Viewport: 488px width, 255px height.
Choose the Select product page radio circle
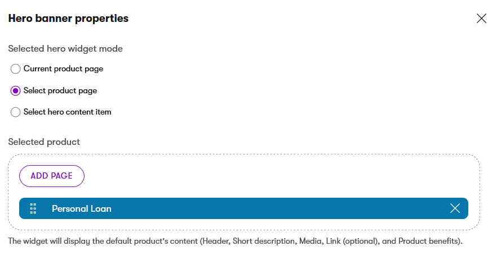tap(16, 91)
